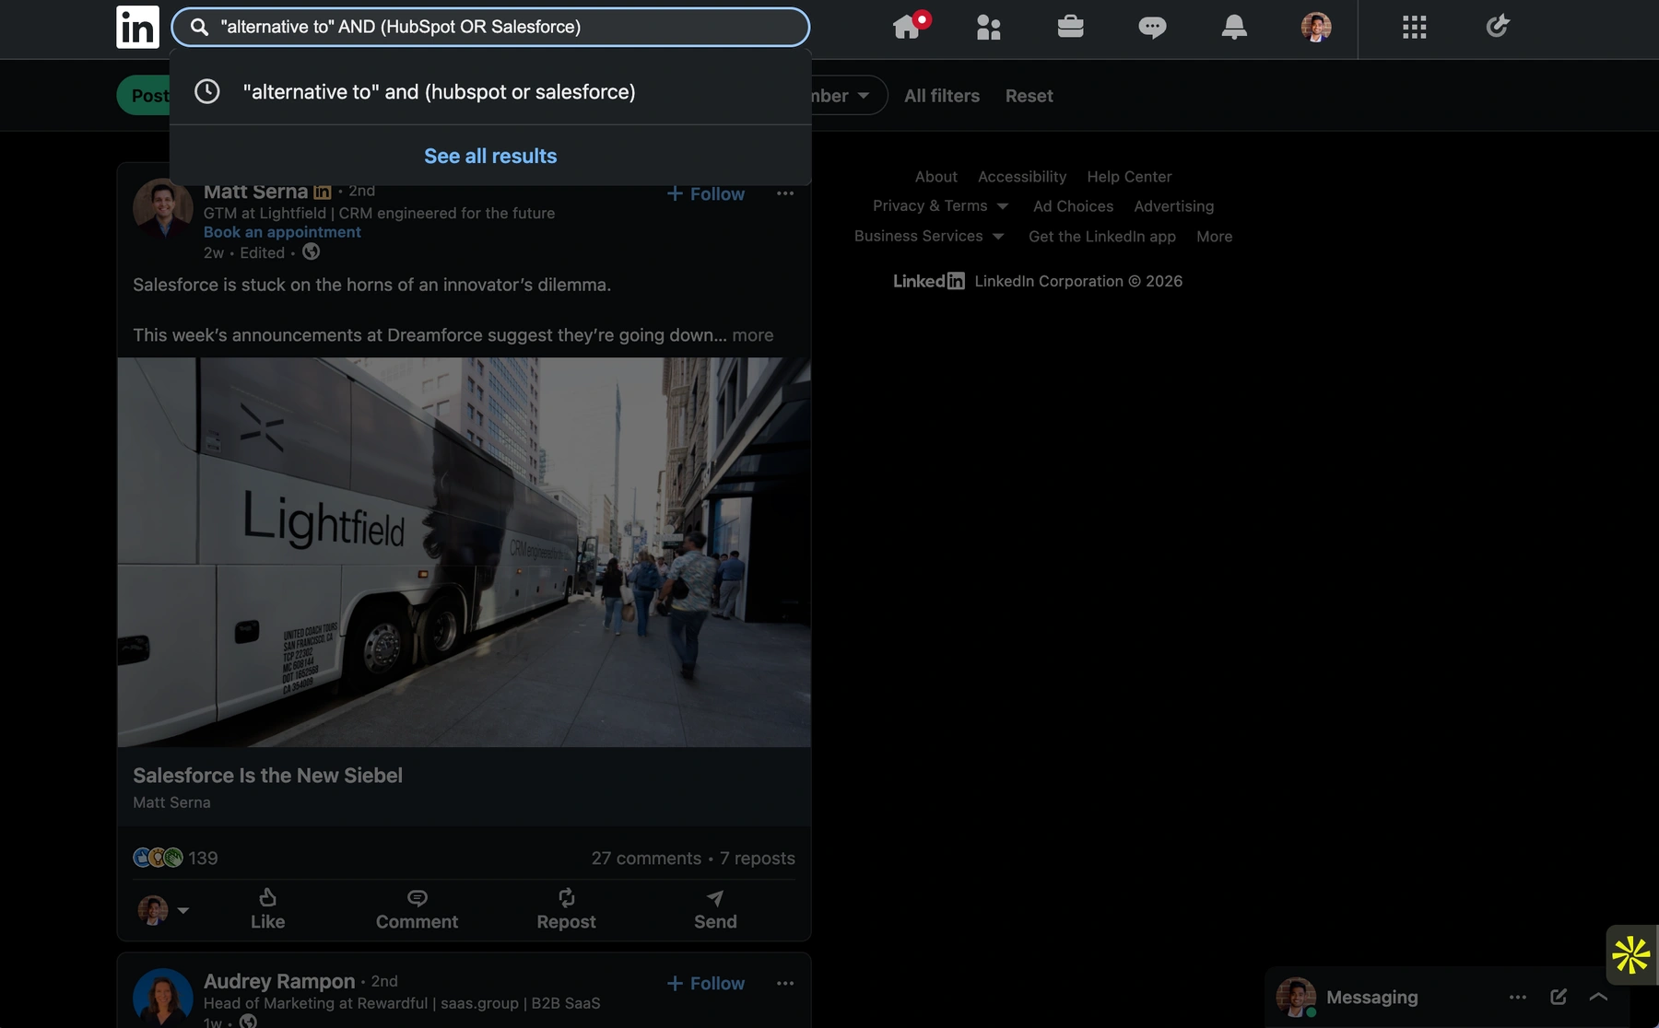Repost Matt Serna's post
Screen dimensions: 1659x1028
pos(566,909)
